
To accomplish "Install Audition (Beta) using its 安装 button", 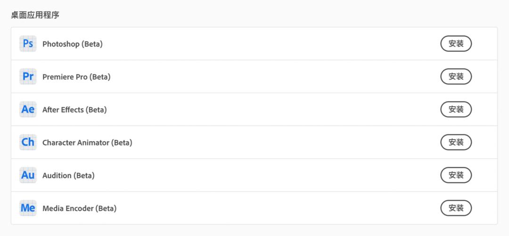I will click(456, 175).
